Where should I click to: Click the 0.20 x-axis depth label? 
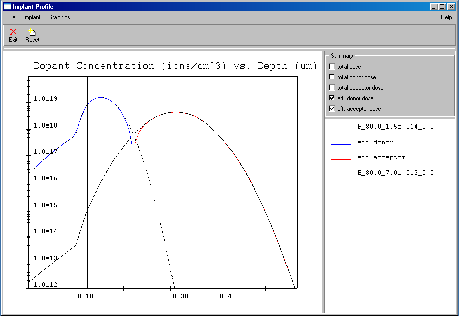133,296
